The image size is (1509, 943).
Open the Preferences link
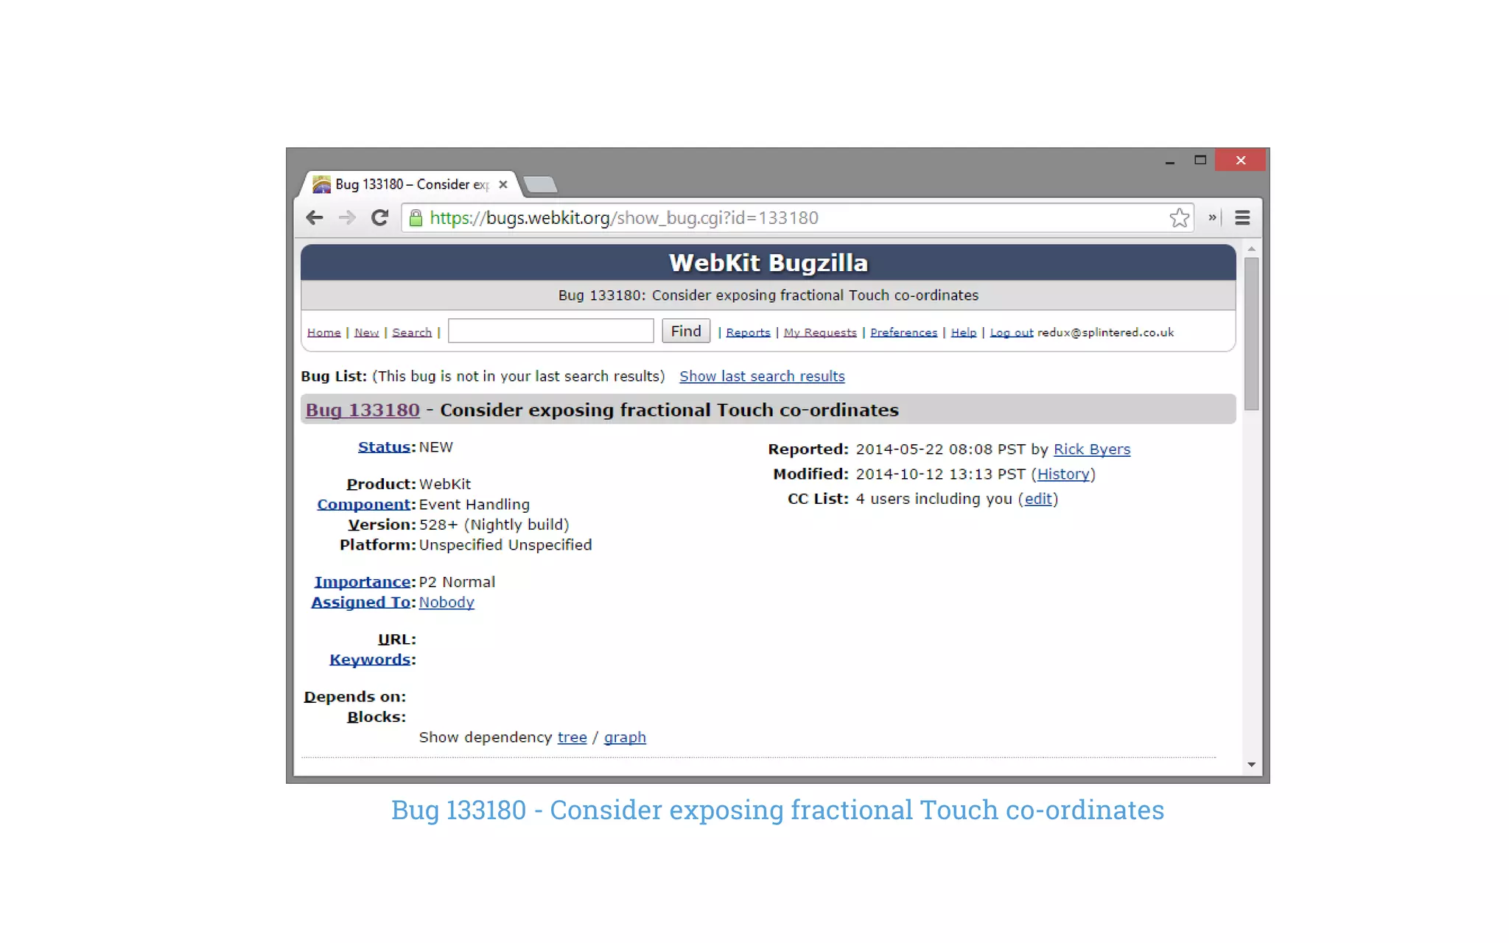point(903,333)
